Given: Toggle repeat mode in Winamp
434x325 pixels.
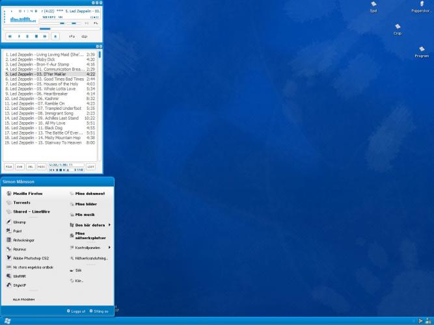Looking at the screenshot, I should click(84, 36).
